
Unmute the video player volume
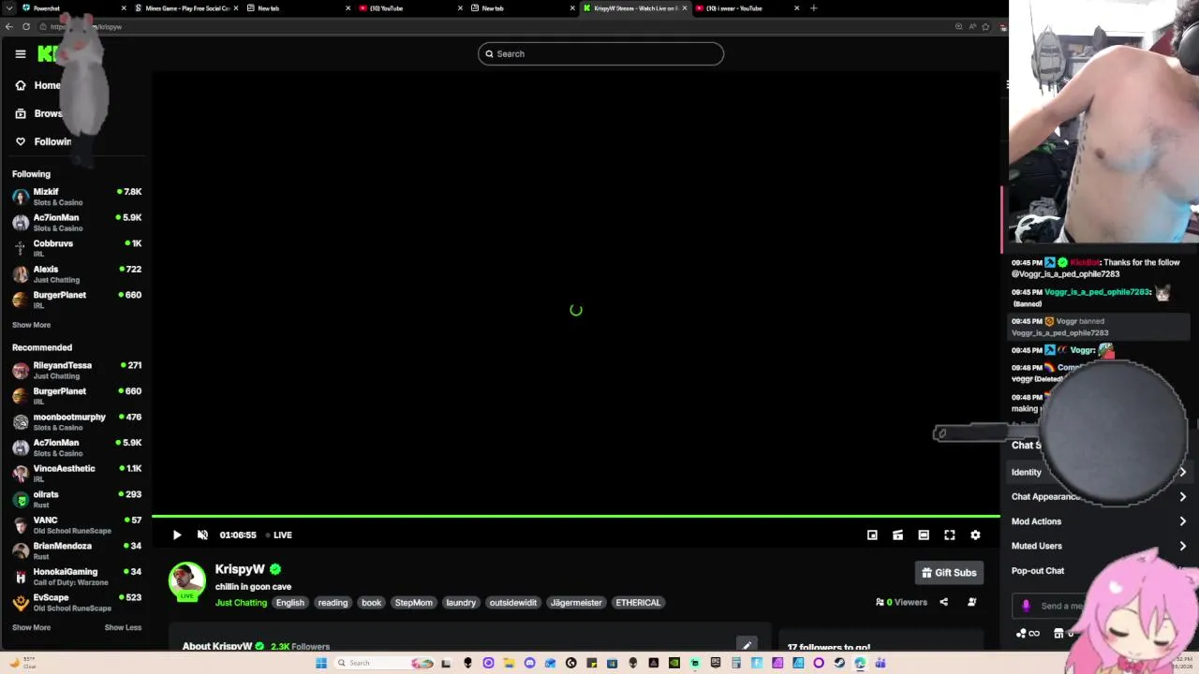pyautogui.click(x=202, y=535)
